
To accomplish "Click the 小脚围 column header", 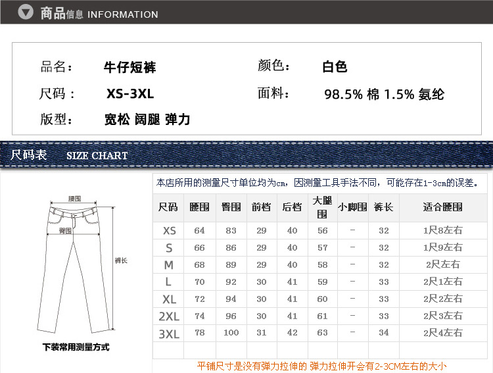I will pyautogui.click(x=352, y=207).
